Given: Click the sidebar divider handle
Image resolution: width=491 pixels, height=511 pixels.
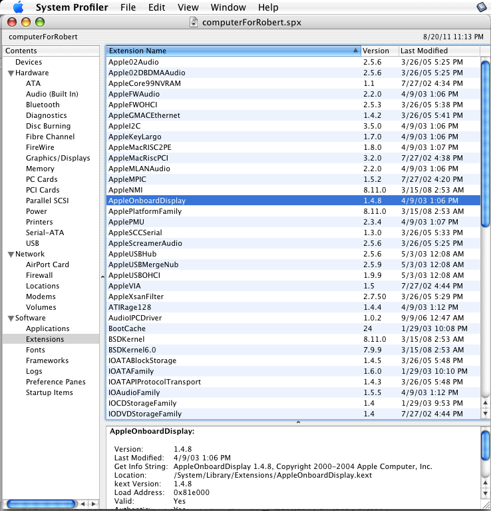Looking at the screenshot, I should 102,277.
